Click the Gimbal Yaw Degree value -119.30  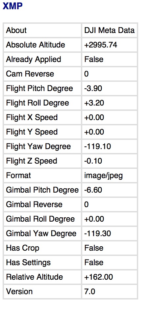(98, 233)
